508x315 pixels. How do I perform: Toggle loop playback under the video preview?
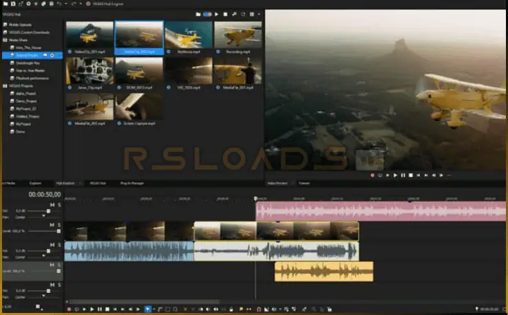(x=380, y=175)
